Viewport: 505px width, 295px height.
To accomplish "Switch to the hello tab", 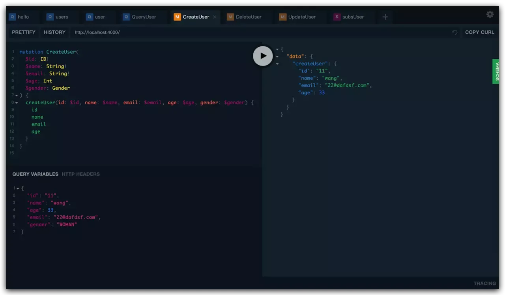I will [x=23, y=17].
